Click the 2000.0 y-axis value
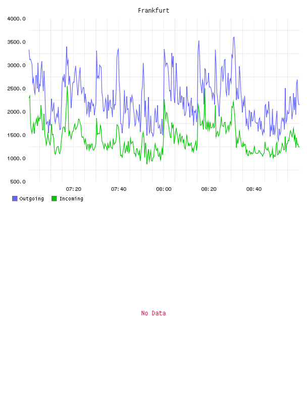 pos(16,112)
